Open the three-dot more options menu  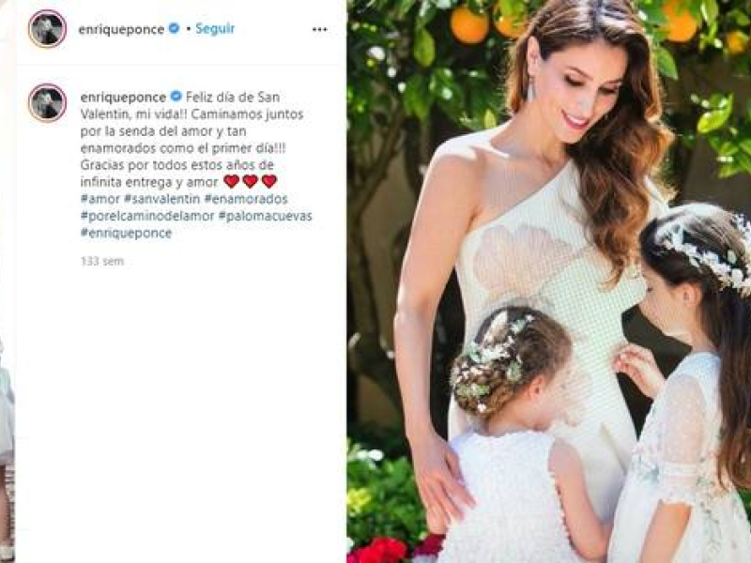(319, 29)
